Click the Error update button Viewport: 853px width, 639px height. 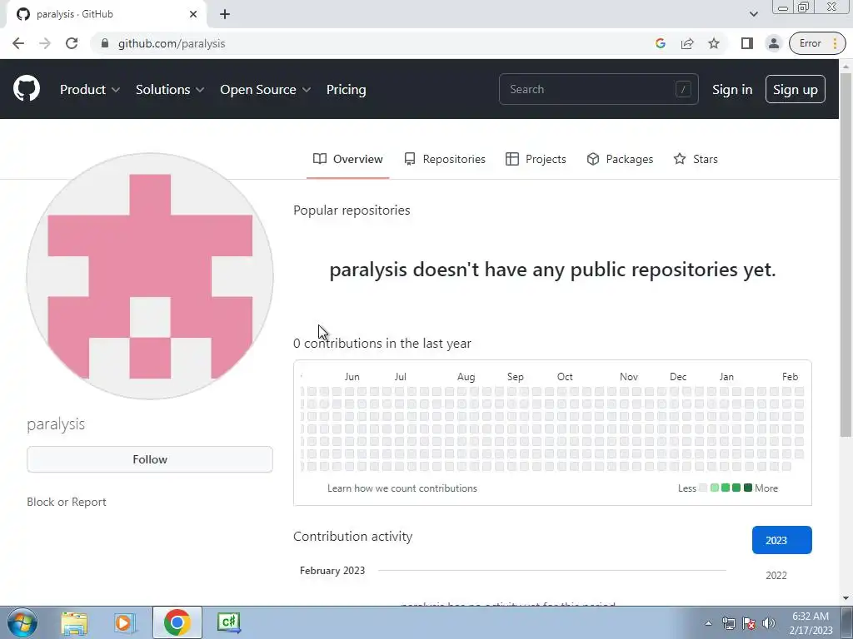click(x=817, y=43)
